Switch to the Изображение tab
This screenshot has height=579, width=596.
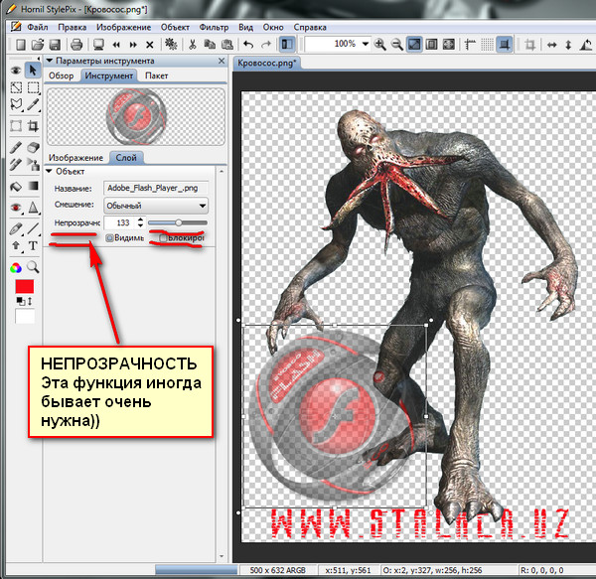point(77,158)
